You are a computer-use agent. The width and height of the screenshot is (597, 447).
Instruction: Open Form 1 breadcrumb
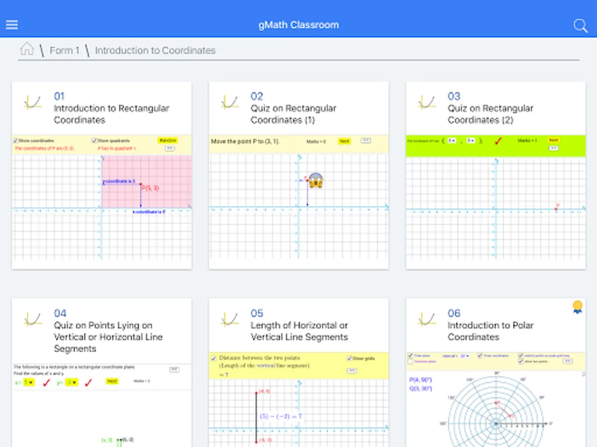pos(65,50)
